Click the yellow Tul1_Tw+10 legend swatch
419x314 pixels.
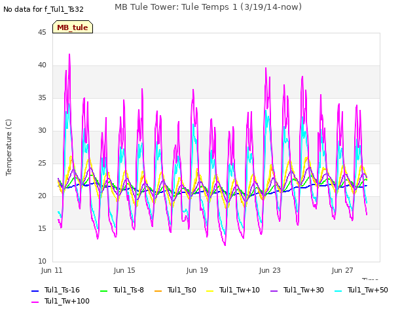pos(210,290)
